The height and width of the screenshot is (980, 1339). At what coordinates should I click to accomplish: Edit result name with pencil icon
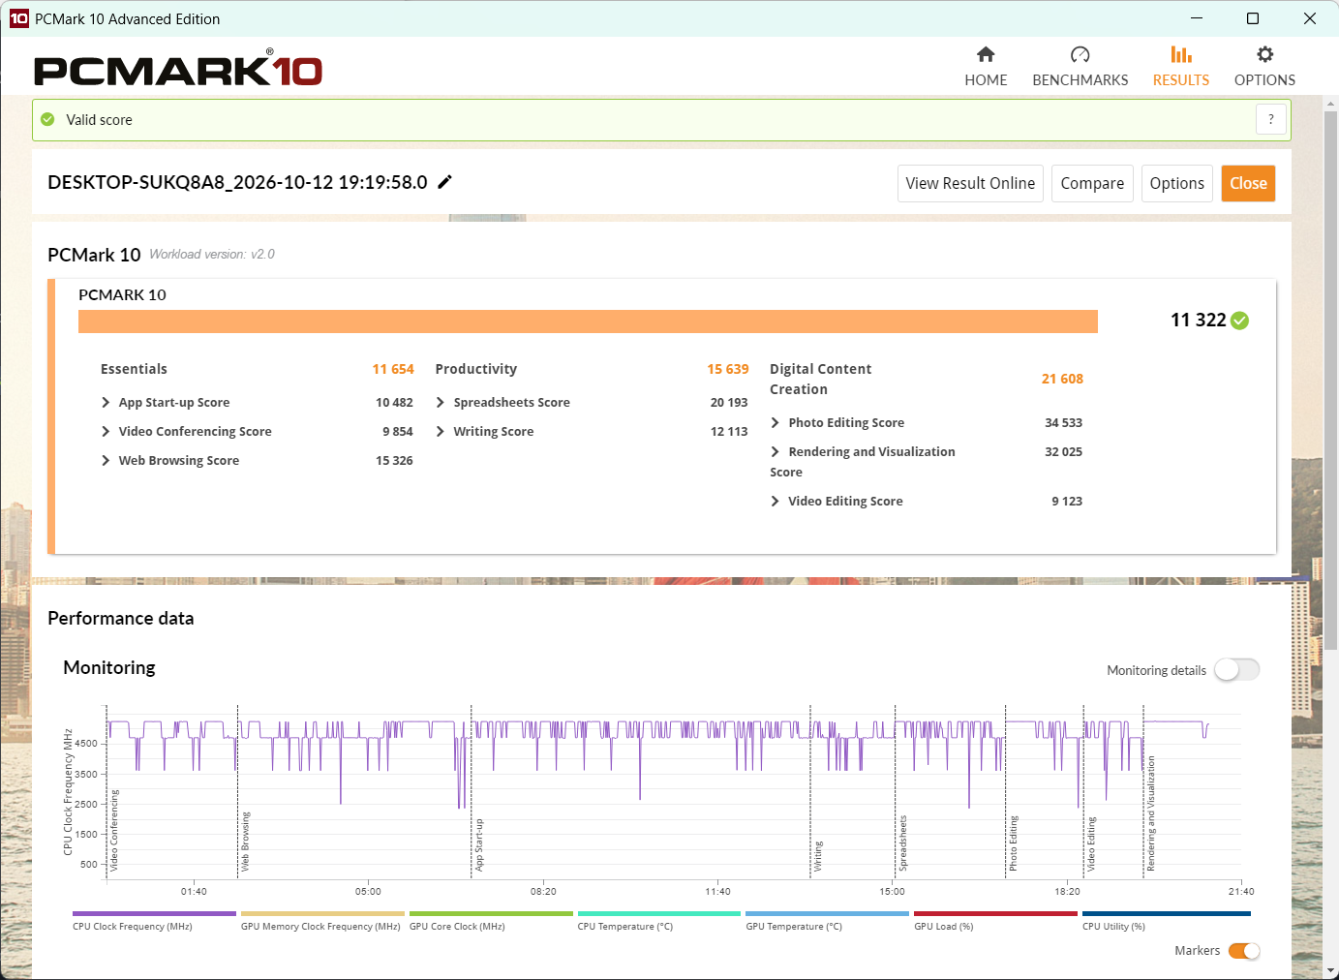tap(445, 182)
